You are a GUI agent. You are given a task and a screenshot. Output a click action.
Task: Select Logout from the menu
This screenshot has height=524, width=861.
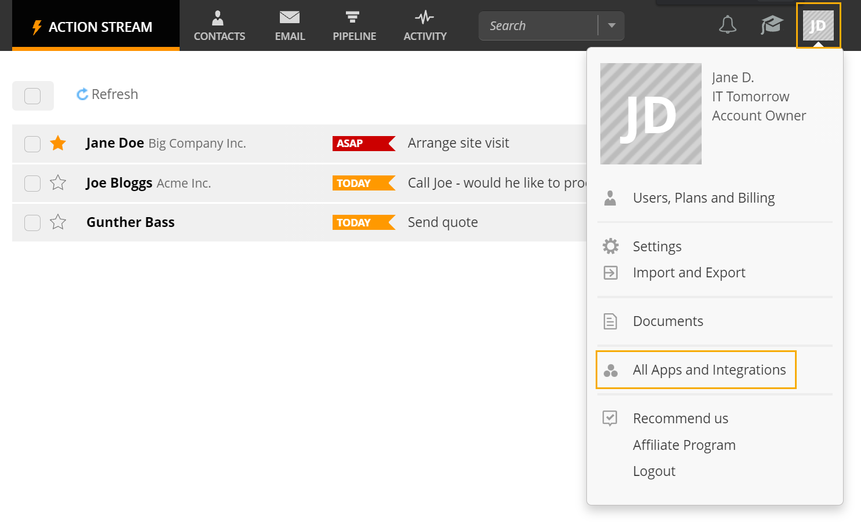(654, 471)
